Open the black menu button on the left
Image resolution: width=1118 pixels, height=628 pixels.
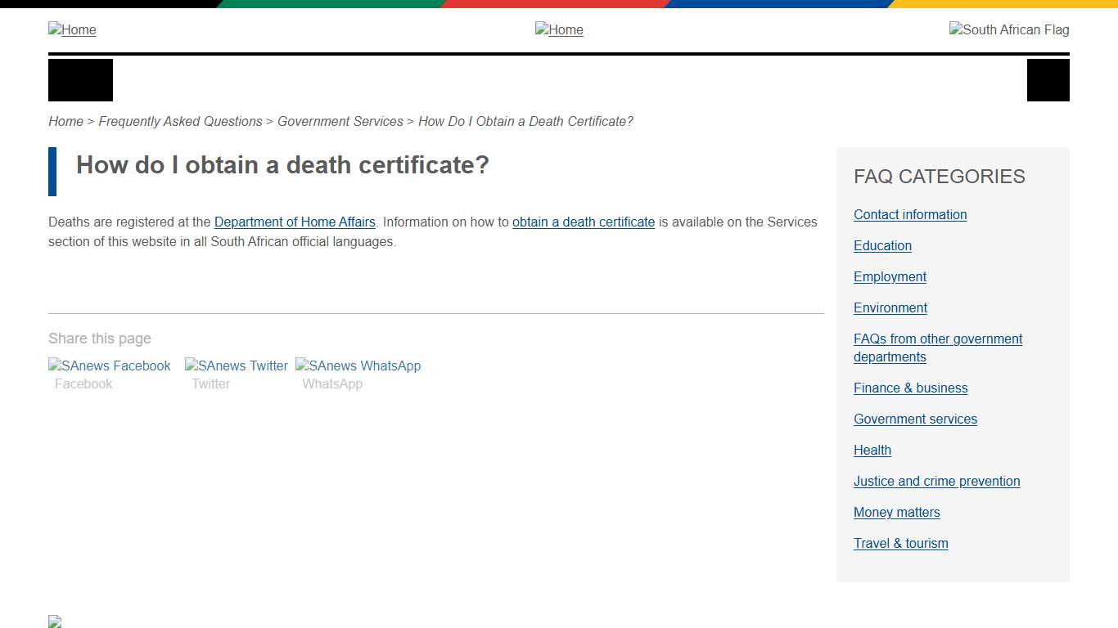(79, 79)
